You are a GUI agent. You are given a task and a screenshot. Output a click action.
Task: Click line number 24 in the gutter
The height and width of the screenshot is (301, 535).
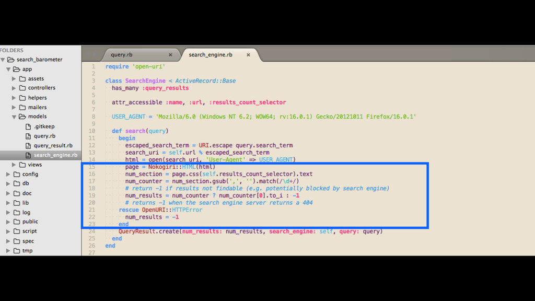[x=92, y=231]
